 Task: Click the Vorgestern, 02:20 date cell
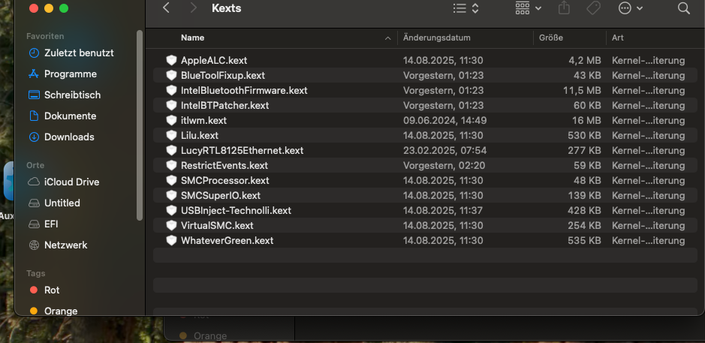point(444,165)
